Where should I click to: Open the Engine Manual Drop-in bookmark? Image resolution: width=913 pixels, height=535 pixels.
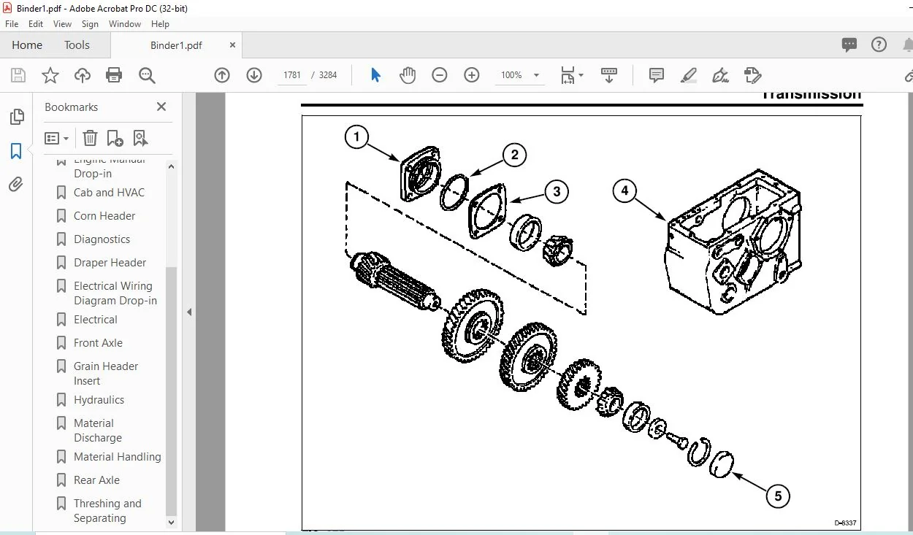coord(109,167)
